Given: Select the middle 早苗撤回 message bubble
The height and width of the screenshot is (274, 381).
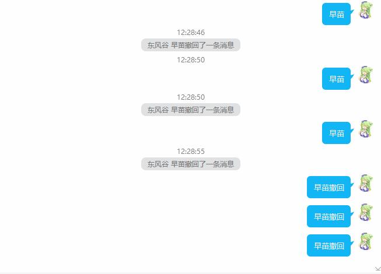Looking at the screenshot, I should coord(328,216).
